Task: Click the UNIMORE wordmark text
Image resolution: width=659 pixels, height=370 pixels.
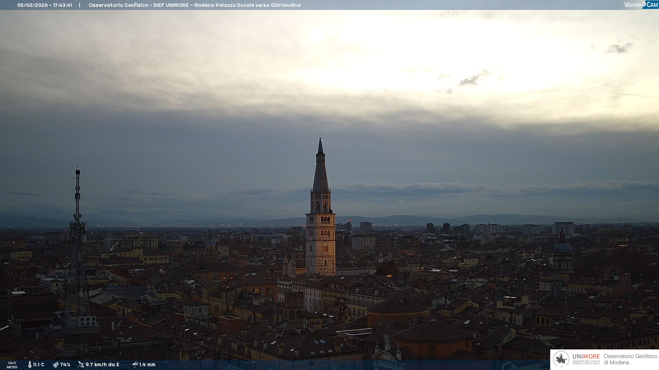Action: pos(586,357)
